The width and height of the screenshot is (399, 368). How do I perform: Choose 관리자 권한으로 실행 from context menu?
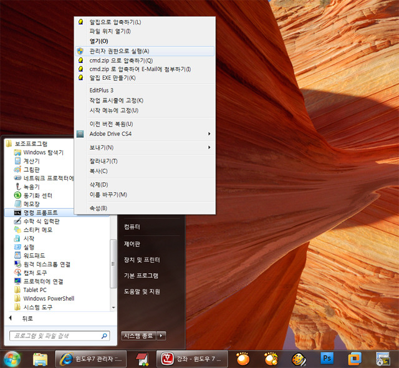[x=119, y=51]
